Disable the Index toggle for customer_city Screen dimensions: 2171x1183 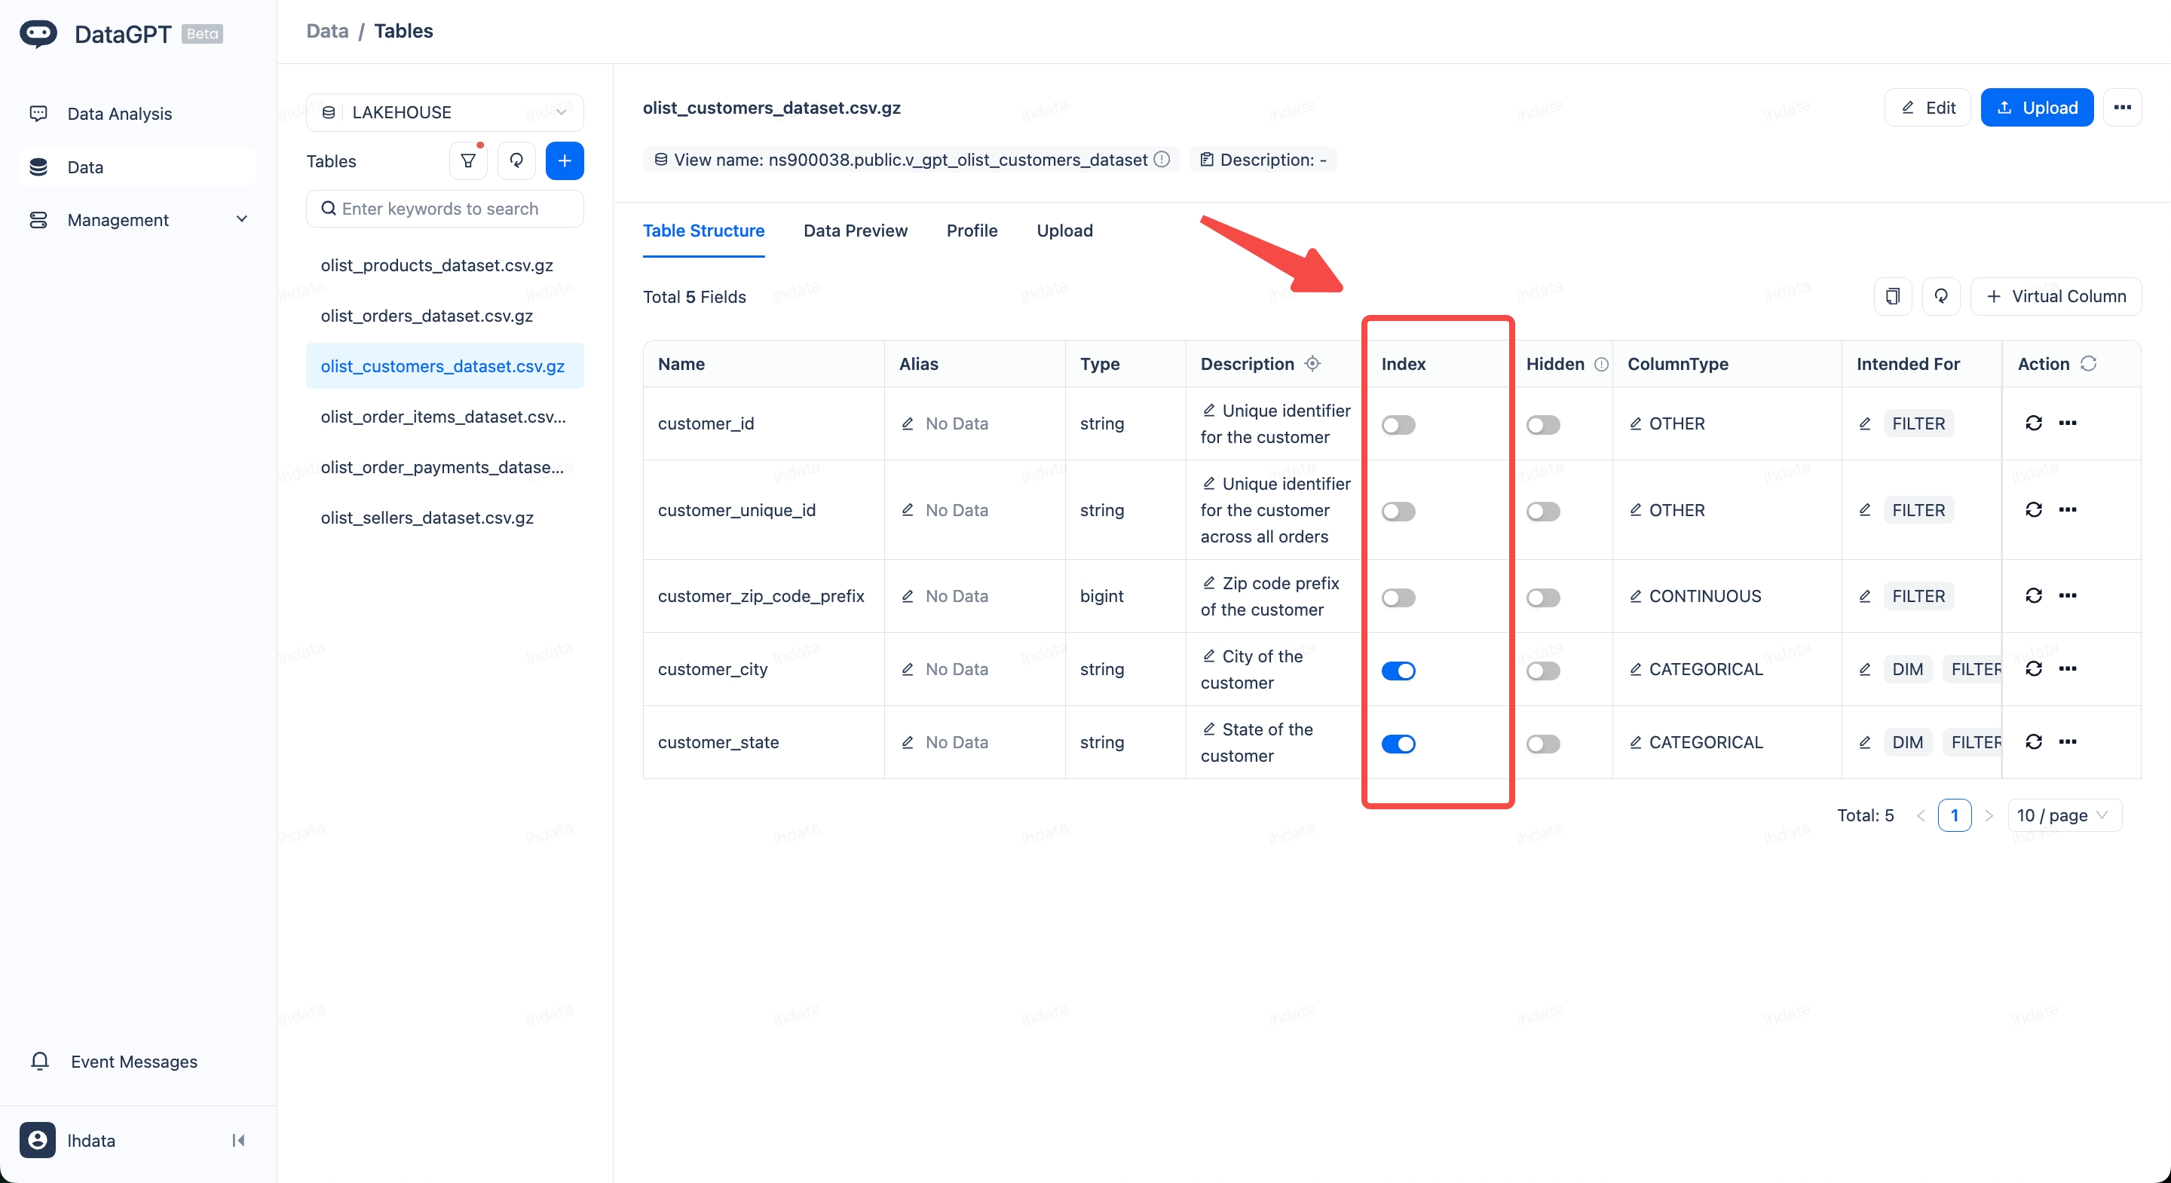pyautogui.click(x=1398, y=671)
